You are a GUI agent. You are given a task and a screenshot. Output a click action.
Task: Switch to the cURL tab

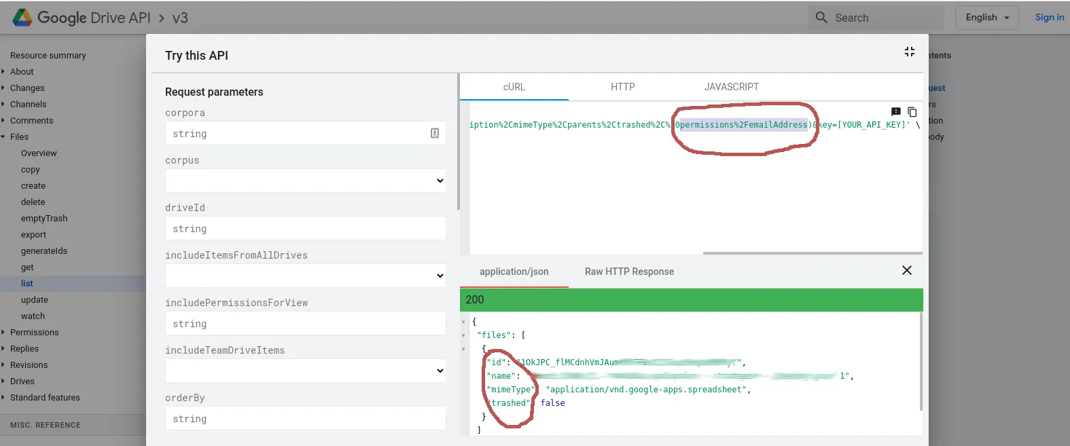[x=514, y=87]
